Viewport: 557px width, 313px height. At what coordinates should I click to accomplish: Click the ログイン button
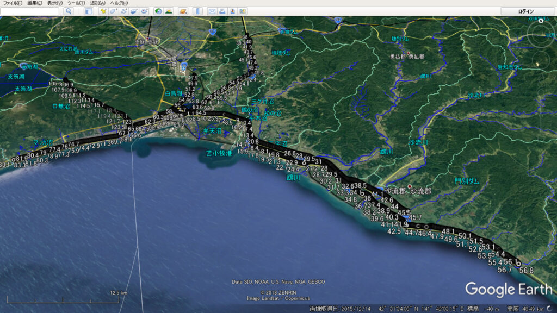click(526, 11)
